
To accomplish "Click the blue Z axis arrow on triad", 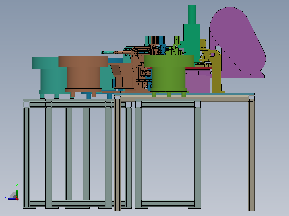I will [x=11, y=199].
